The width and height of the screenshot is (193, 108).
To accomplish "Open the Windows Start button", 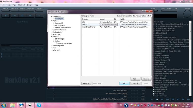I will tap(4, 105).
